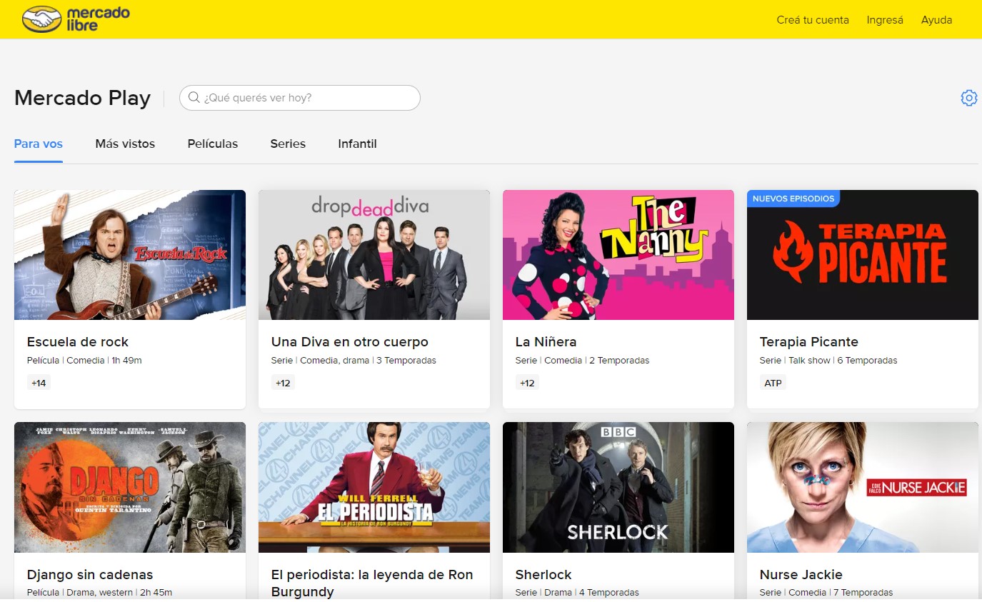Click the +14 rating badge on Escuela de rock
This screenshot has height=602, width=982.
click(39, 383)
